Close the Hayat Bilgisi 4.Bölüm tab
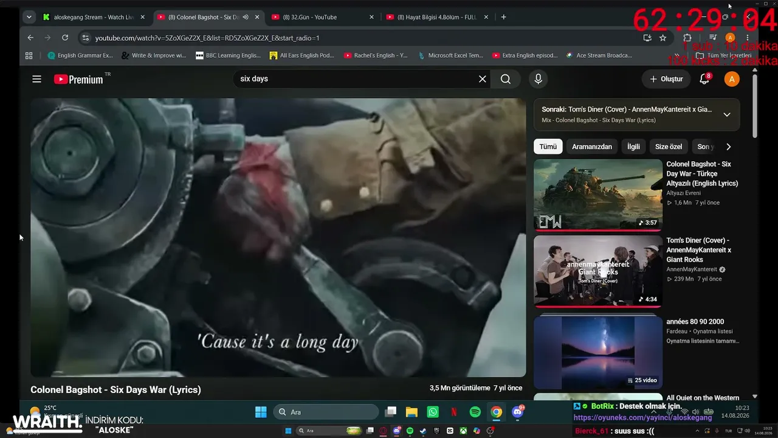The width and height of the screenshot is (778, 438). click(x=486, y=17)
